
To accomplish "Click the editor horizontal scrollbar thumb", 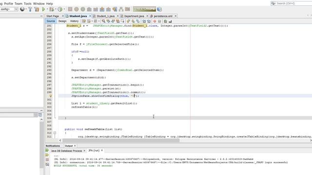I will point(121,140).
